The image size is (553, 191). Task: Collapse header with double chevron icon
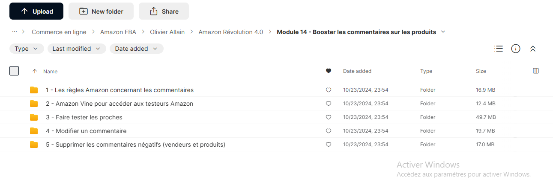pyautogui.click(x=533, y=49)
